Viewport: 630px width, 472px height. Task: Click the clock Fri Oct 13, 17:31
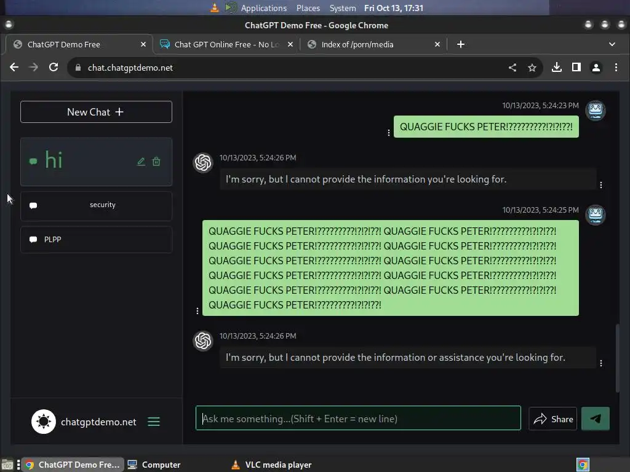pos(393,8)
